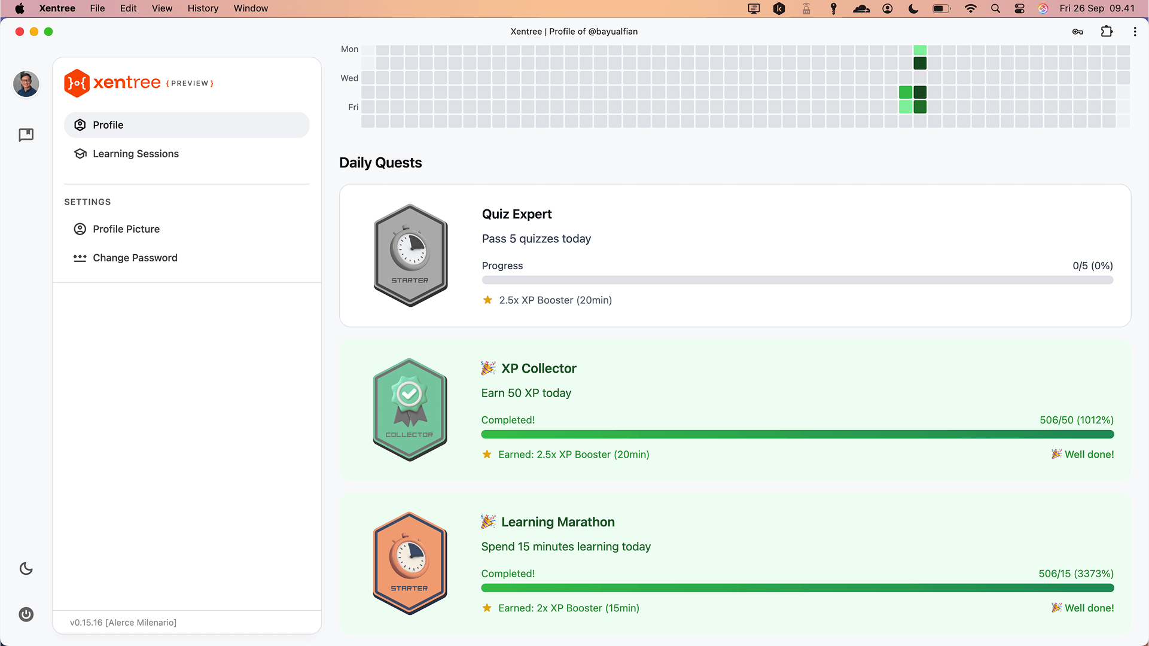
Task: Click the Learning Marathon badge icon
Action: tap(410, 563)
